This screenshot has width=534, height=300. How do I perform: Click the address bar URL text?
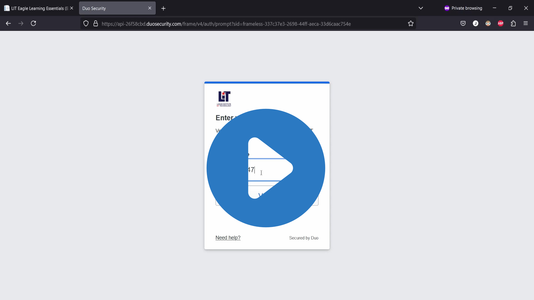coord(226,24)
